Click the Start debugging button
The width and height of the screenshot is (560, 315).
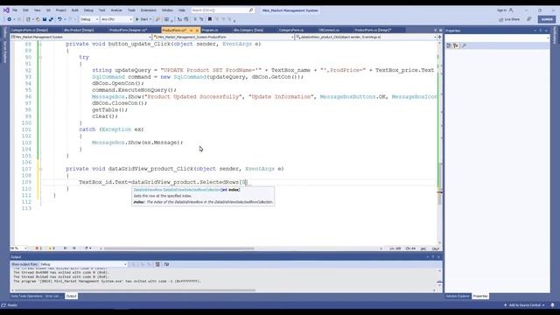[142, 19]
